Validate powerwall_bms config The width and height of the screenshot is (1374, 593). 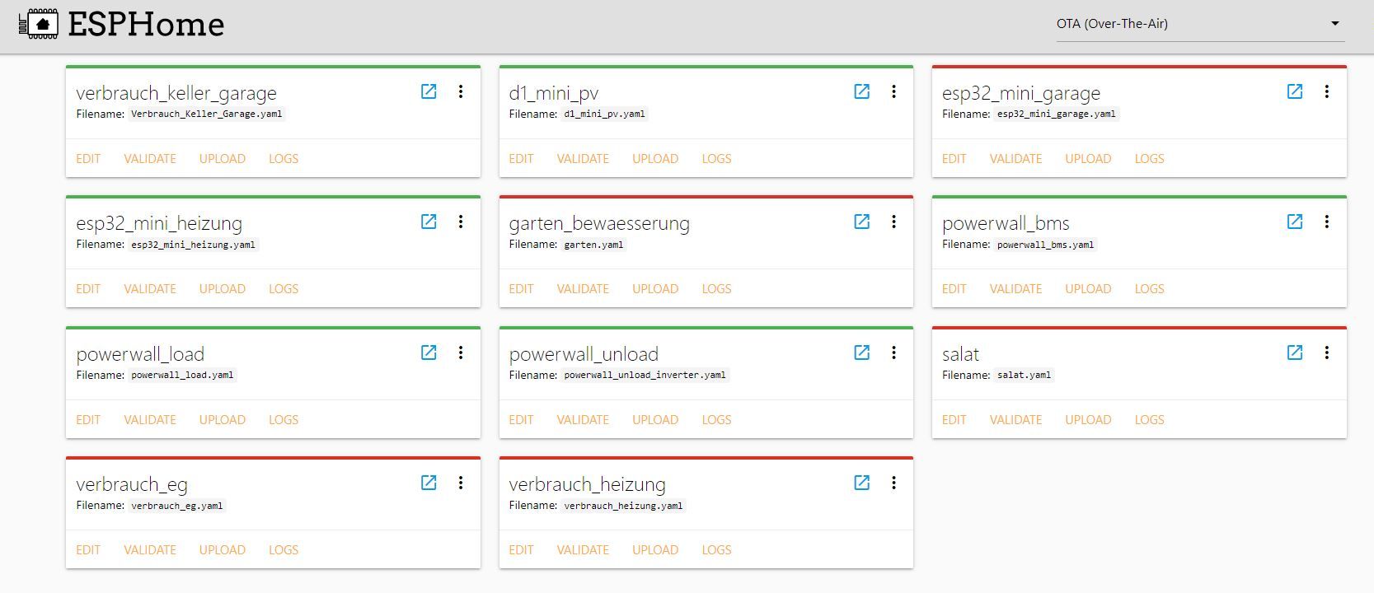1015,289
